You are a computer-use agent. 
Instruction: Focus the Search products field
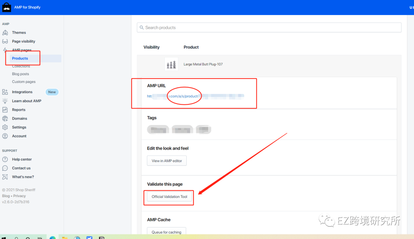(x=269, y=28)
